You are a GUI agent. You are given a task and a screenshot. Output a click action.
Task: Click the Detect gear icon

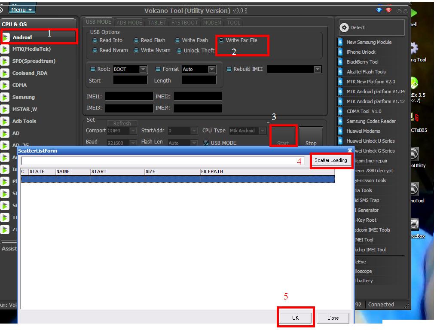tap(344, 27)
